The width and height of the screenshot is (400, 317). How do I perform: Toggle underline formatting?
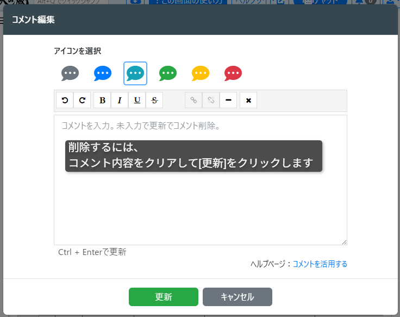click(137, 100)
